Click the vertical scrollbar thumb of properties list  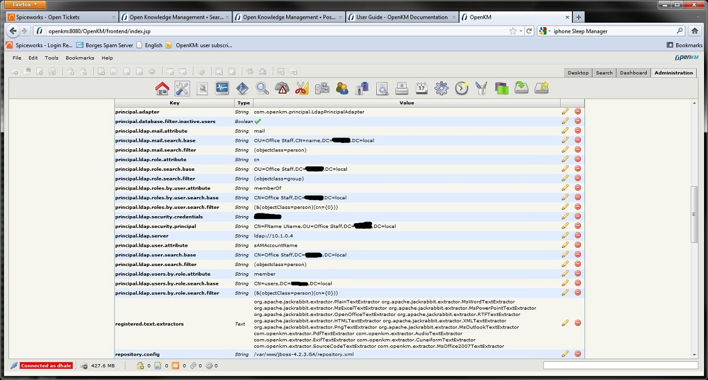click(x=694, y=214)
